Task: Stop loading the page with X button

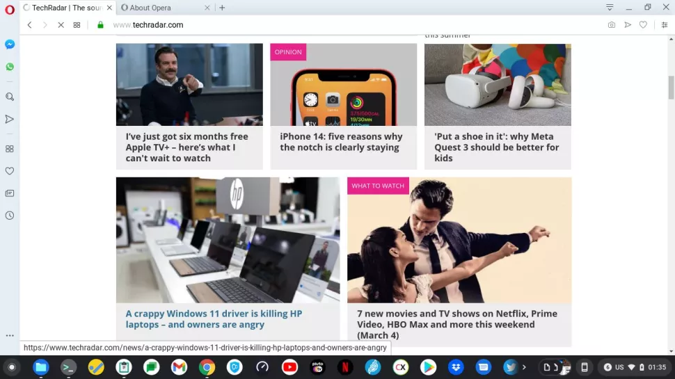Action: tap(61, 25)
